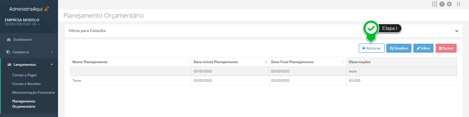The height and width of the screenshot is (117, 469).
Task: Click the Dashboard gauge icon
Action: (x=9, y=40)
